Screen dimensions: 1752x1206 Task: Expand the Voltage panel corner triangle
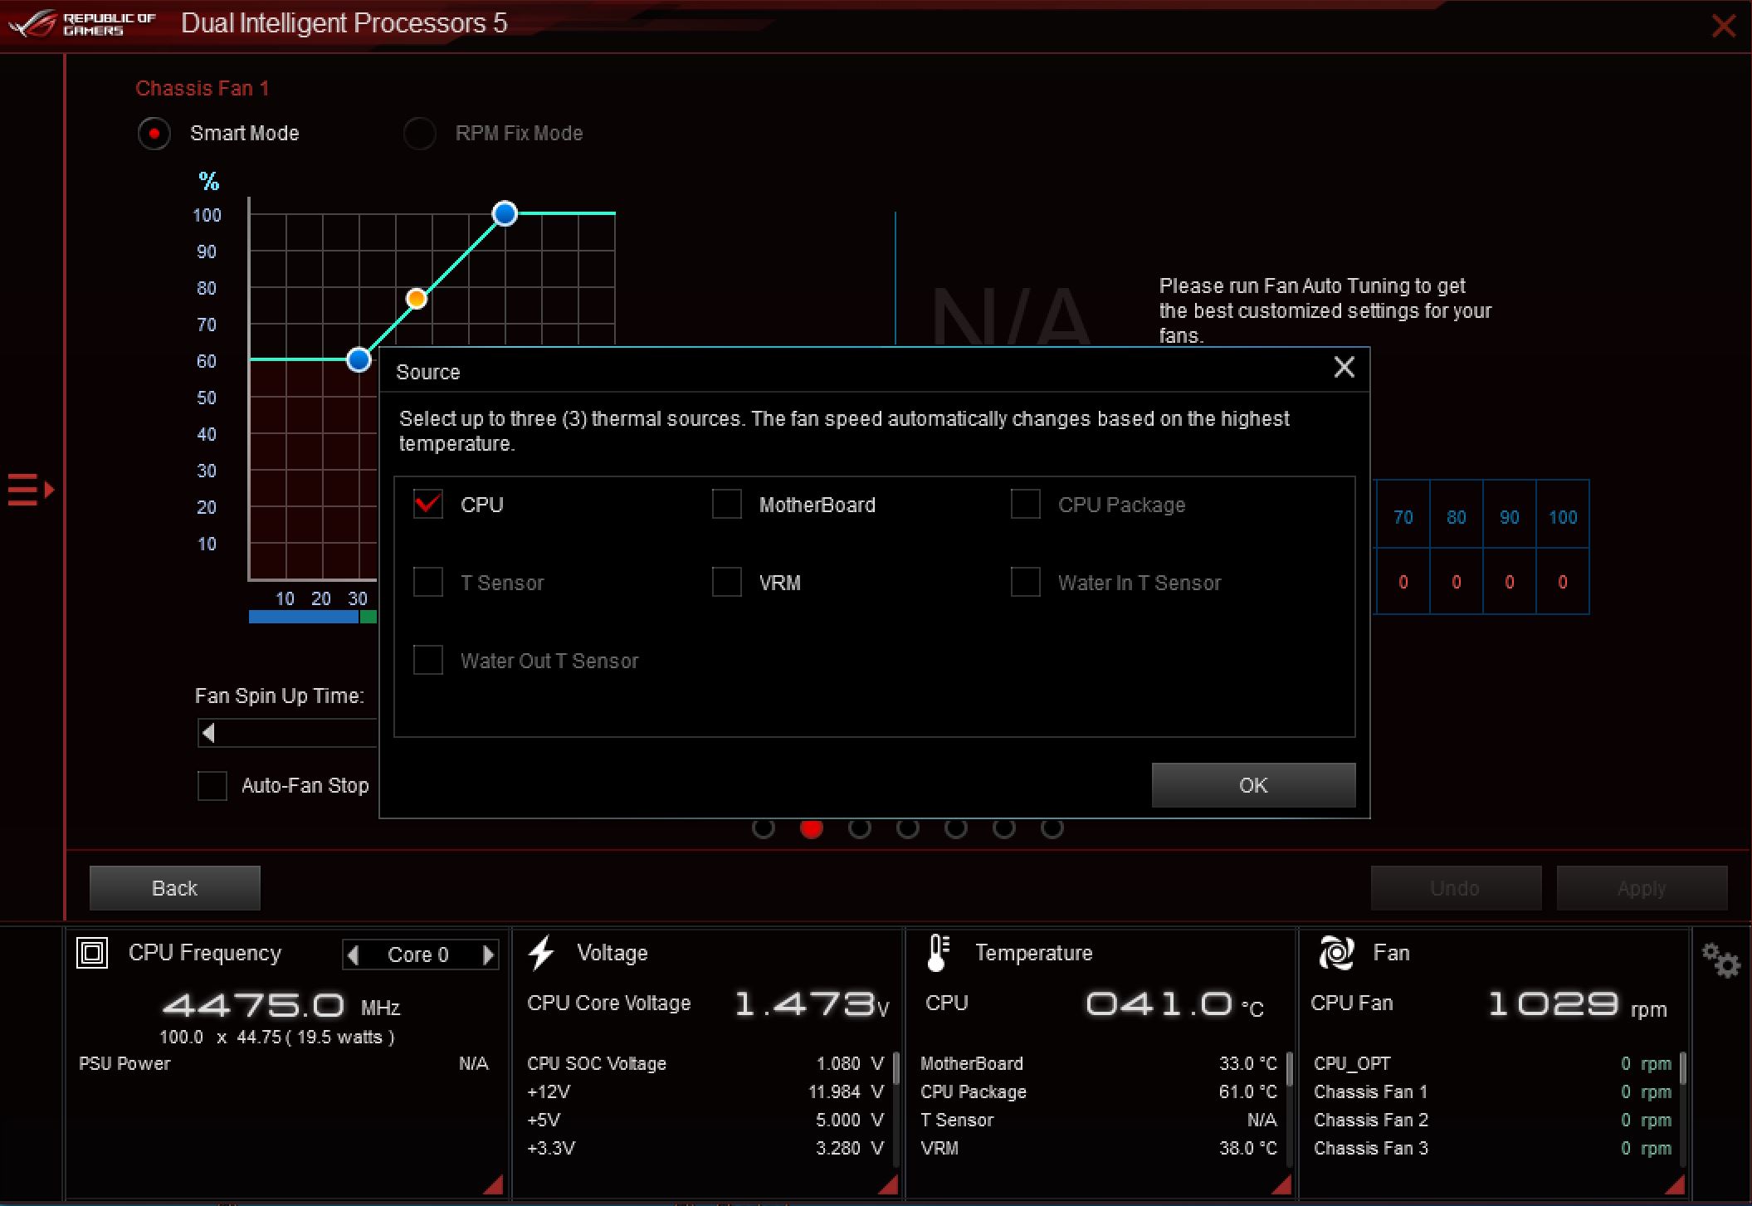pyautogui.click(x=887, y=1184)
